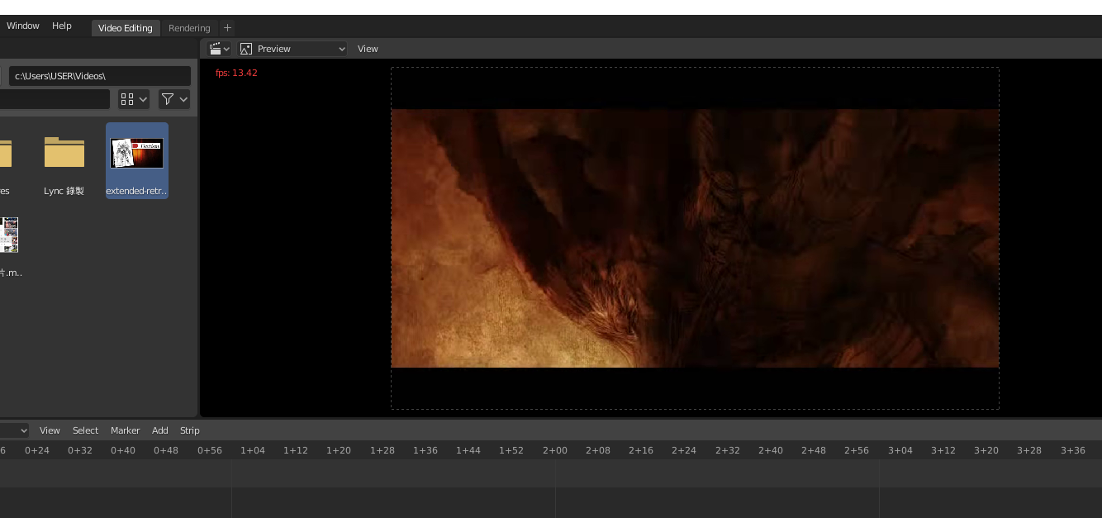Switch to the Video Editing workspace tab
This screenshot has width=1102, height=518.
click(125, 27)
